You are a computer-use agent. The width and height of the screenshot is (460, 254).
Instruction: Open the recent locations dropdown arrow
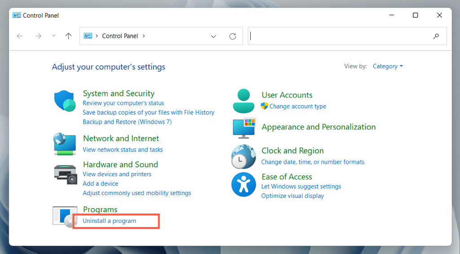[54, 36]
